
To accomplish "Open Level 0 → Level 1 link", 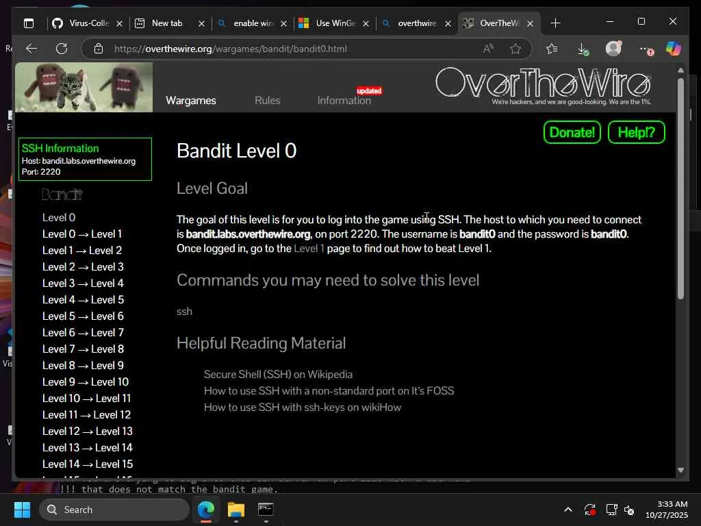I will pyautogui.click(x=82, y=234).
